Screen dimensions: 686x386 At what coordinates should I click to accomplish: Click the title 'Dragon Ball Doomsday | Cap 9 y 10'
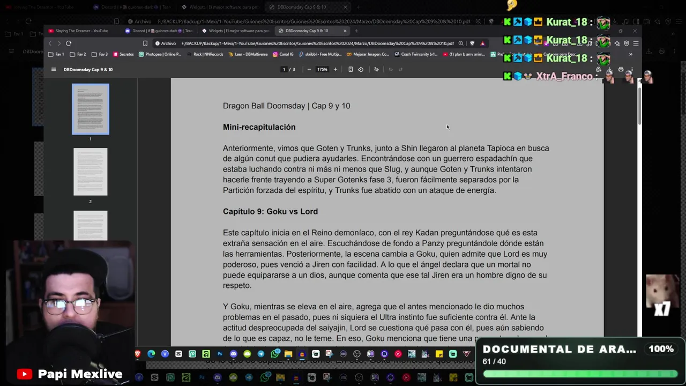(x=286, y=106)
